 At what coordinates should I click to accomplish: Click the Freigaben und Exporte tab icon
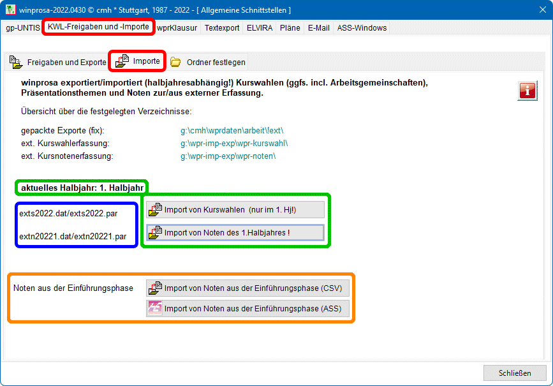click(x=16, y=62)
